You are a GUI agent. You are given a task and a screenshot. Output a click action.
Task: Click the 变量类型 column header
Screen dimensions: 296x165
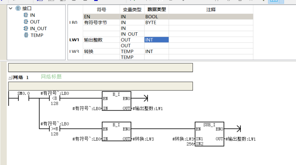pos(132,10)
